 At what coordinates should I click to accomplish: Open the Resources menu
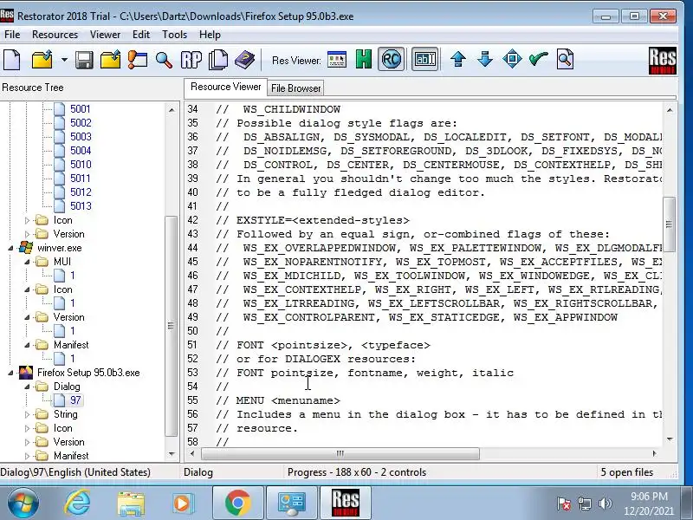(55, 35)
